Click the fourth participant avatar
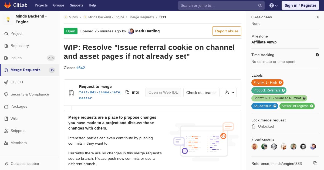Image resolution: width=324 pixels, height=170 pixels. click(x=284, y=147)
